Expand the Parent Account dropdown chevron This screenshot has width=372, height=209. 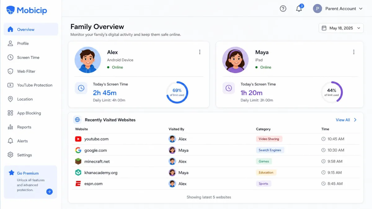pos(361,9)
